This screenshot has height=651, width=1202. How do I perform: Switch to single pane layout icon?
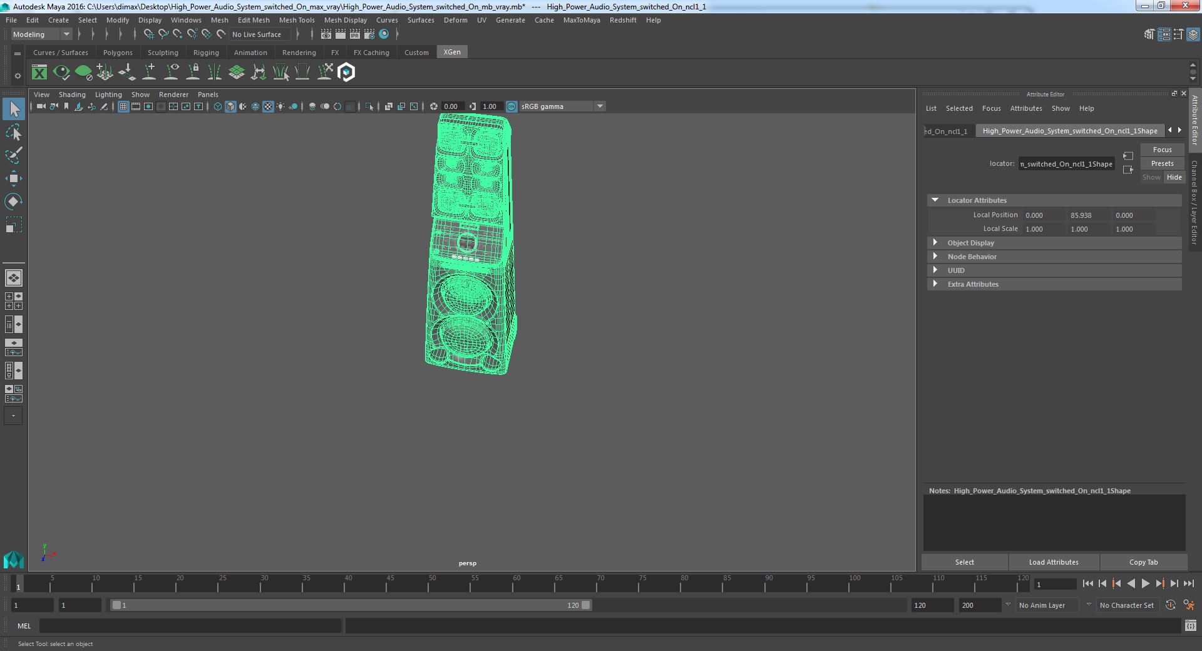point(14,277)
